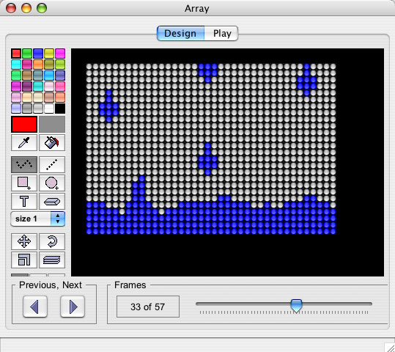
Task: Go to the previous frame
Action: point(35,307)
